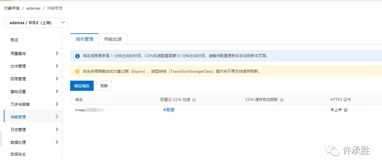Screen dimensions: 382x167
Task: Click help icon next to 未上传
Action: pos(346,110)
